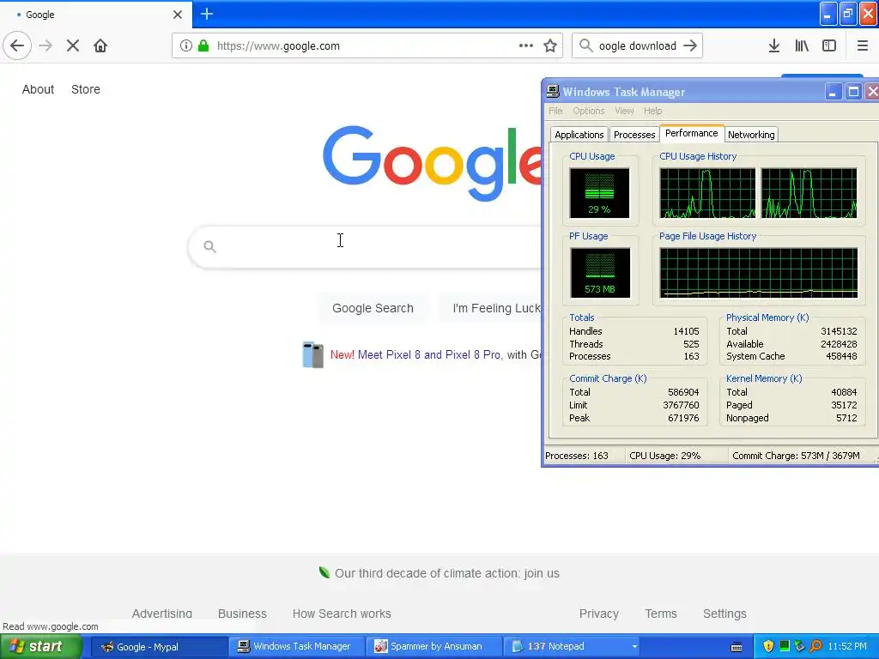This screenshot has width=879, height=659.
Task: Switch to the Applications tab
Action: point(579,135)
